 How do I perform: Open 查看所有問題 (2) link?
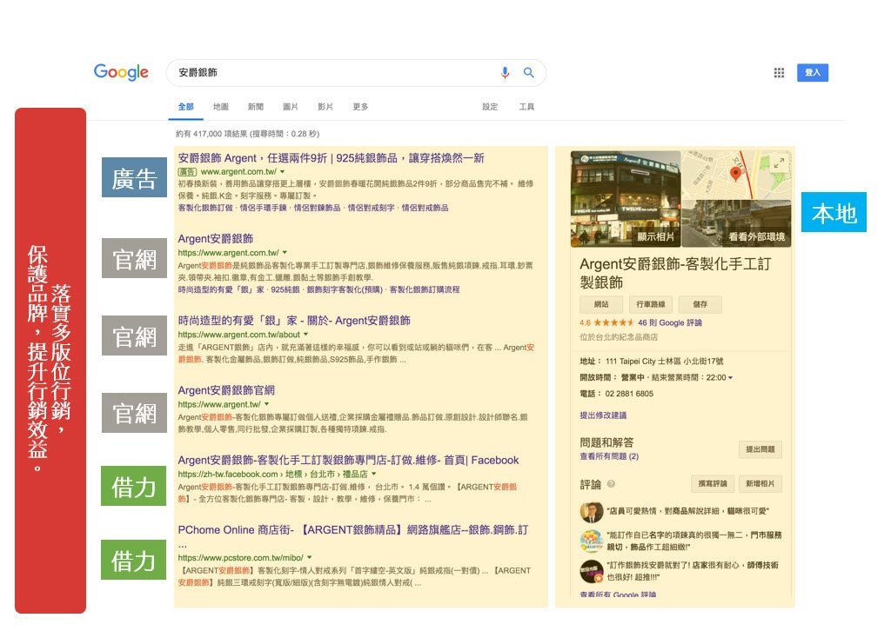click(x=609, y=456)
